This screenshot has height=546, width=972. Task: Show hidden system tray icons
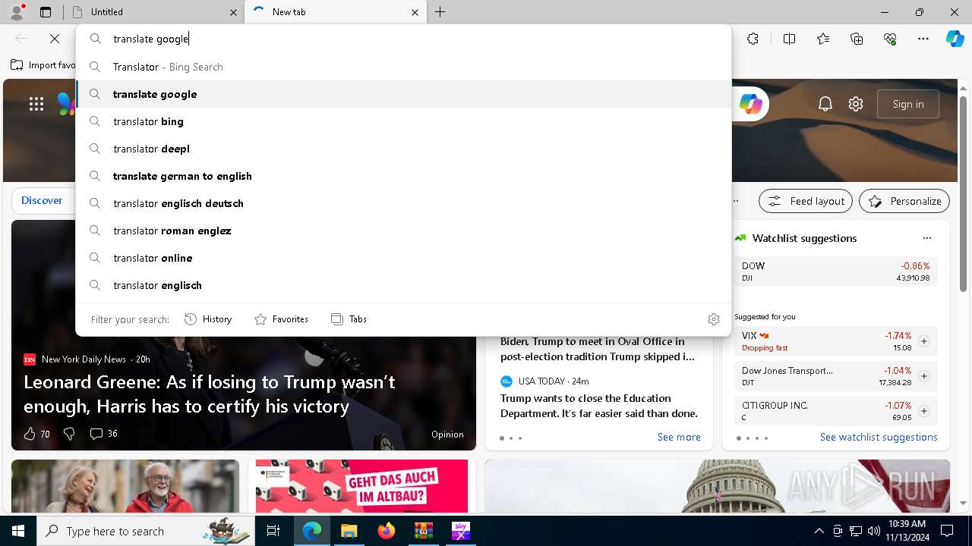pyautogui.click(x=819, y=531)
